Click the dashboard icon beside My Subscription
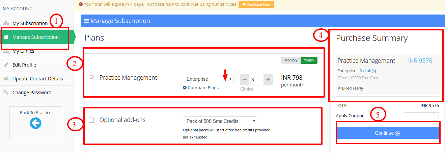This screenshot has height=153, width=445. tap(6, 23)
